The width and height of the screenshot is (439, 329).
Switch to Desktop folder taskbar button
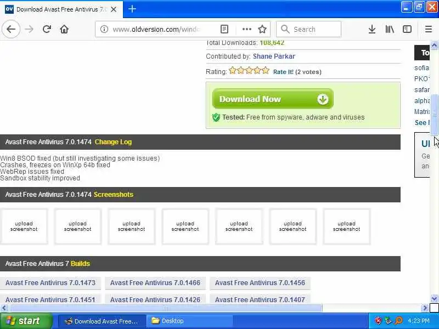point(189,321)
